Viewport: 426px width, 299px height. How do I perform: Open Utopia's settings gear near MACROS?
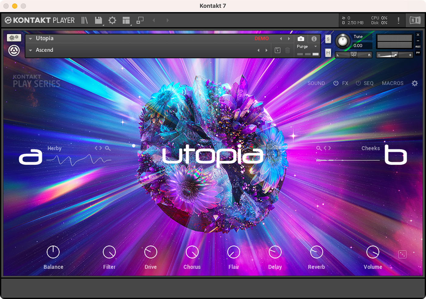[415, 83]
